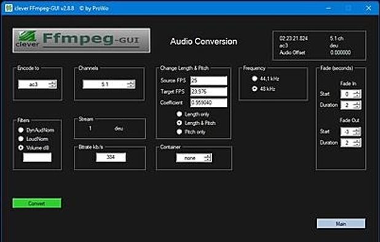Minimize the FFmpeg-GUI window
This screenshot has width=380, height=242.
coord(328,8)
